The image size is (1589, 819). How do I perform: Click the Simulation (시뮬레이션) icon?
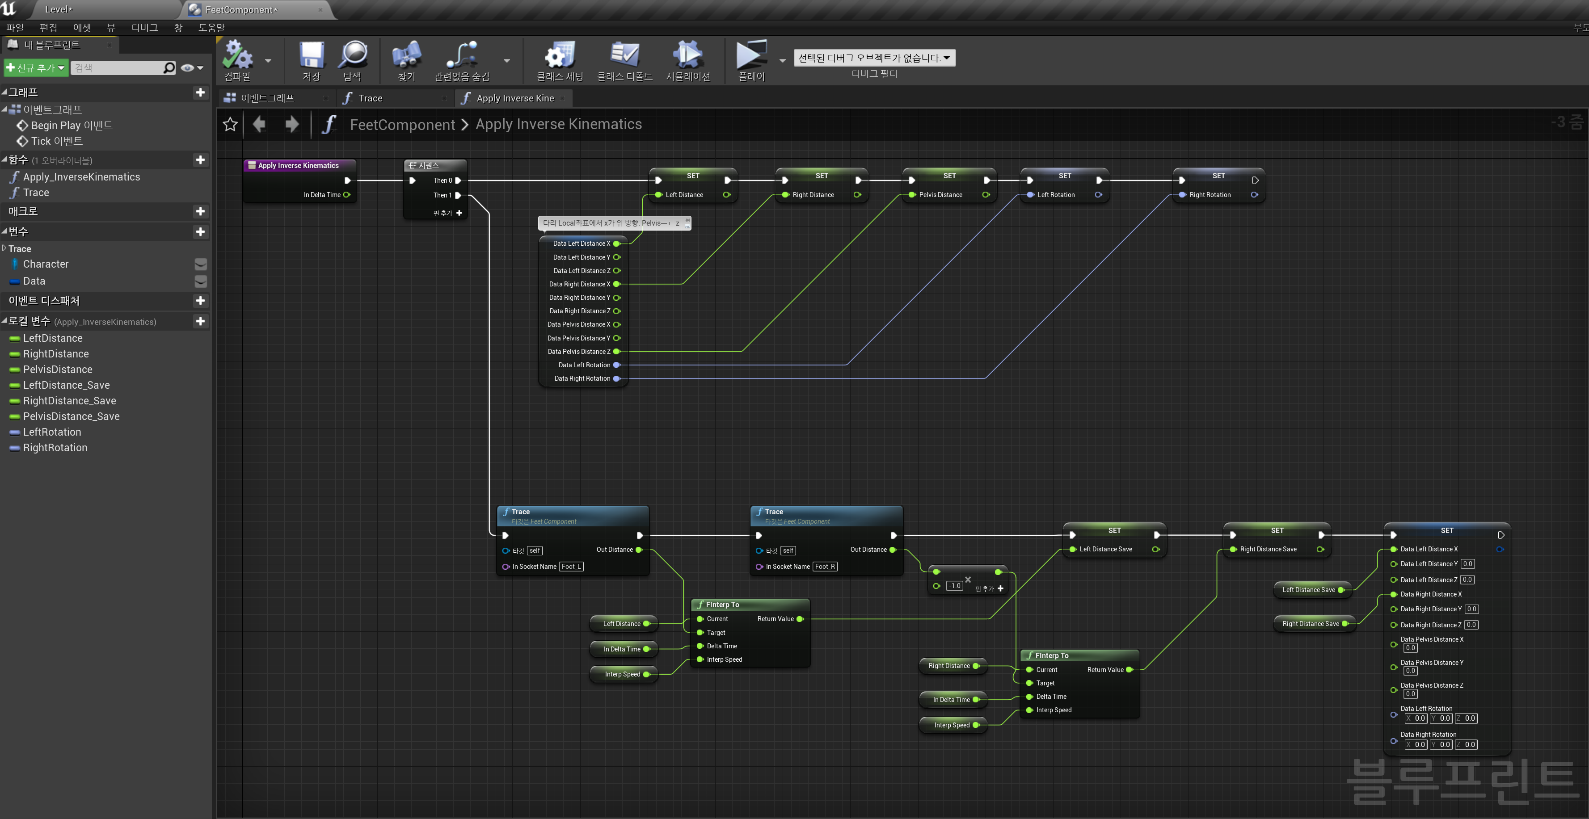[x=688, y=55]
